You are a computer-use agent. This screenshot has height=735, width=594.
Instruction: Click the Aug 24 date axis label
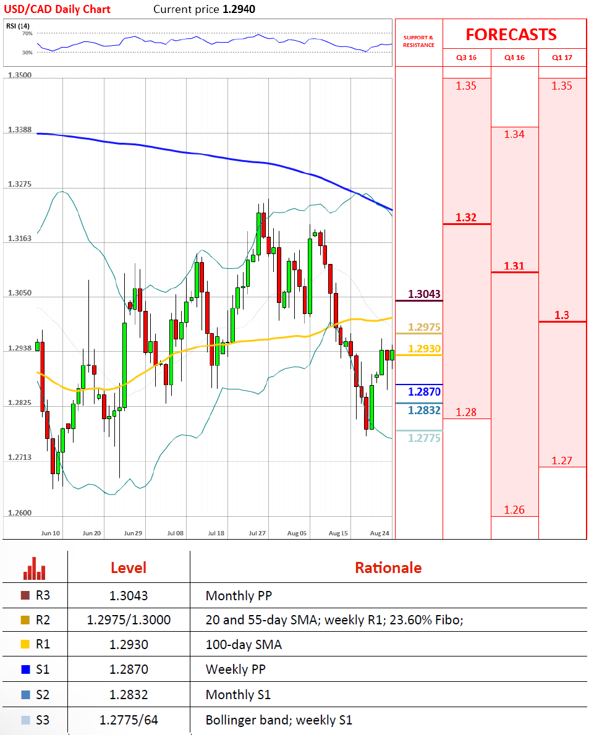[380, 533]
